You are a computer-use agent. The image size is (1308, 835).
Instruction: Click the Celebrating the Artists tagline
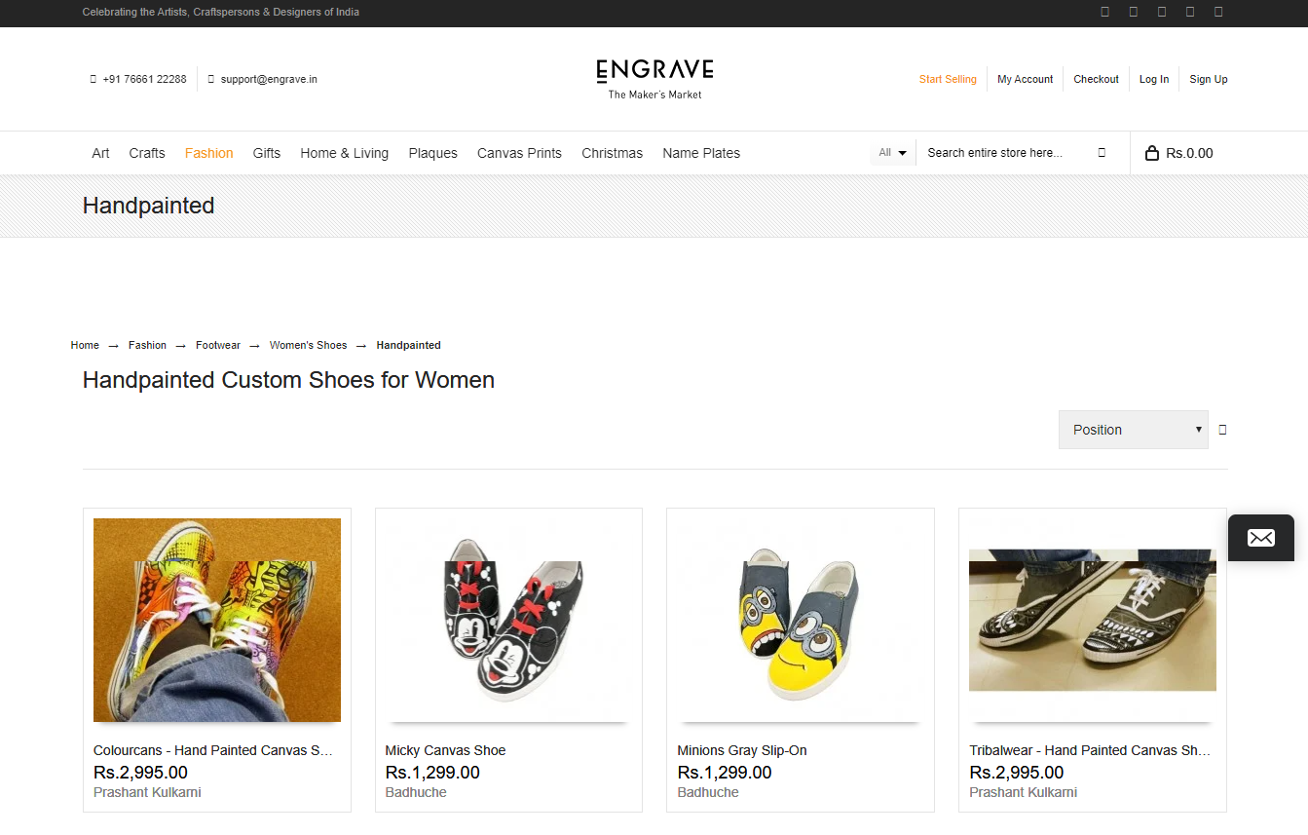point(221,13)
